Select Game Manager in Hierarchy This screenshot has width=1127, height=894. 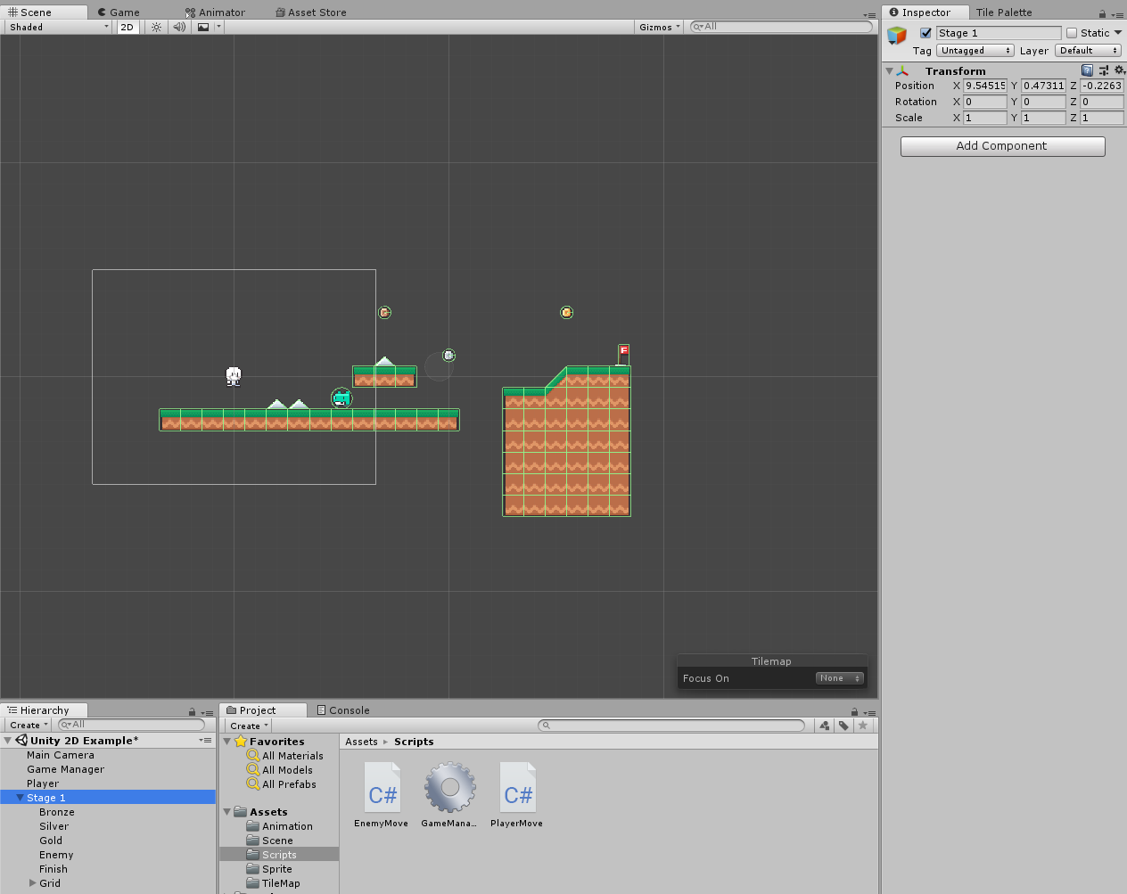click(65, 769)
